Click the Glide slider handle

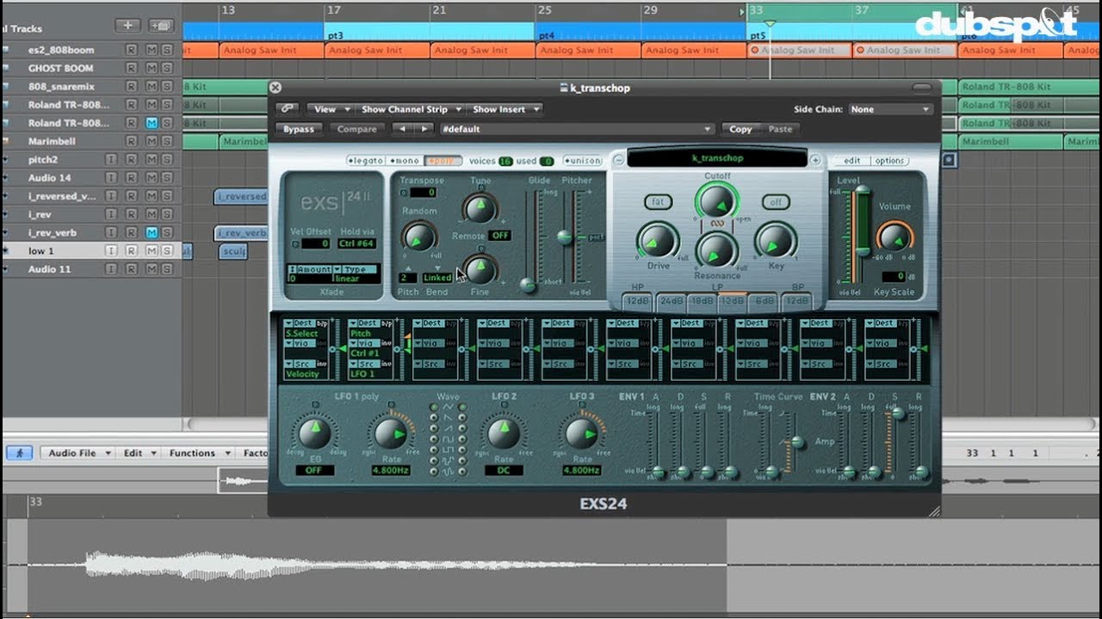529,285
